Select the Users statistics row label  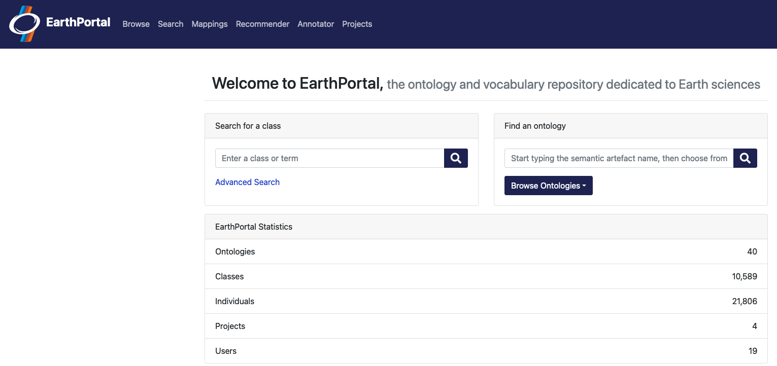click(226, 351)
